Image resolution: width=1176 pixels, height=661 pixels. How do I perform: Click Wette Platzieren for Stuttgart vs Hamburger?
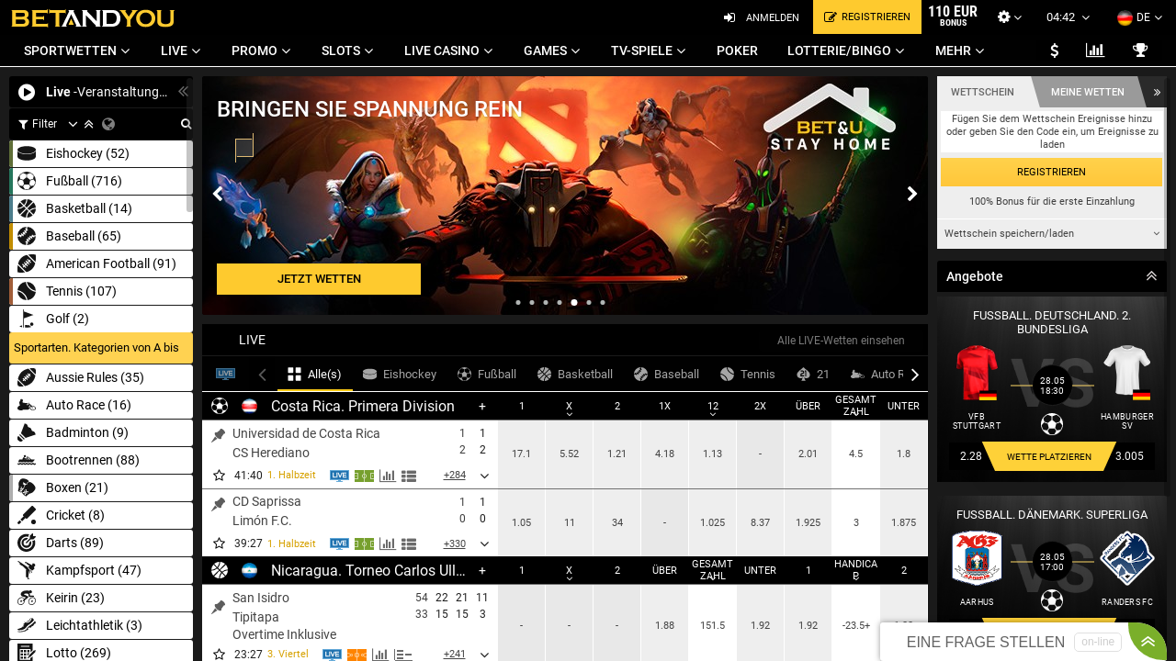1049,456
